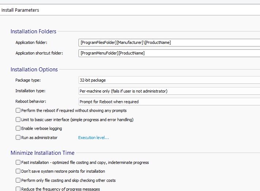
Task: Tick the Run as administrator checkbox
Action: tap(18, 138)
